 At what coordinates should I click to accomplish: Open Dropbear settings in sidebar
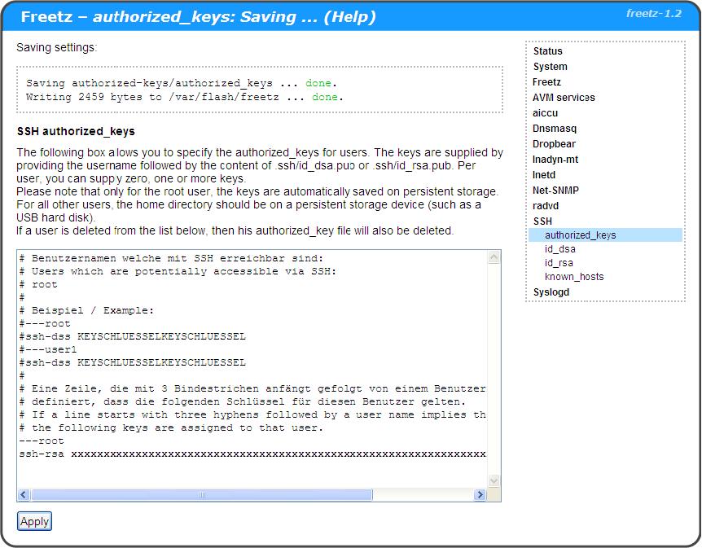coord(554,143)
